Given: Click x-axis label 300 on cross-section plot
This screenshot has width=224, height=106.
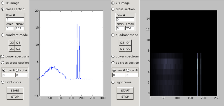Looking at the screenshot, I should [x=103, y=98].
